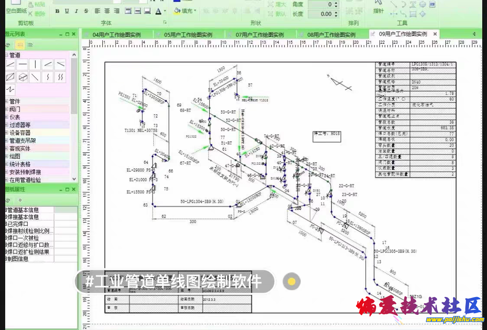
Task: Select the vertical pipe line symbol
Action: pyautogui.click(x=35, y=65)
